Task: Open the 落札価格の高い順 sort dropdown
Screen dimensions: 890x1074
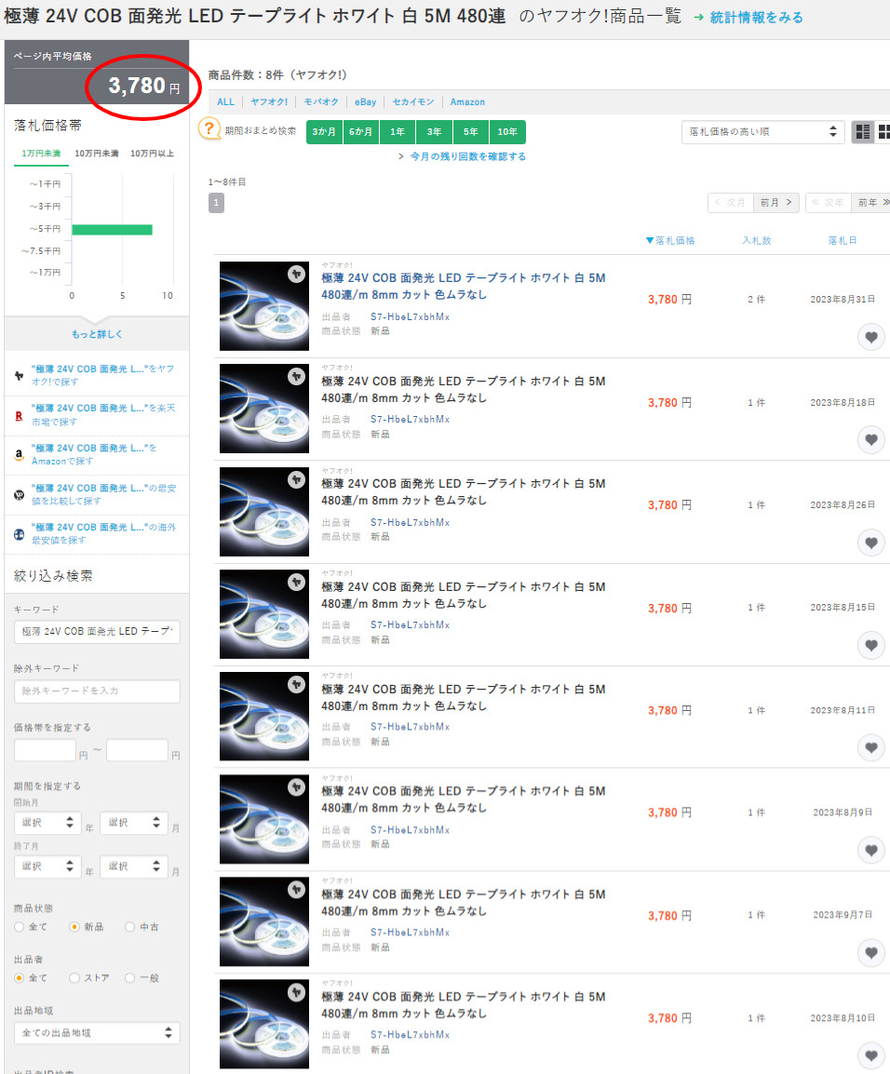Action: 762,132
